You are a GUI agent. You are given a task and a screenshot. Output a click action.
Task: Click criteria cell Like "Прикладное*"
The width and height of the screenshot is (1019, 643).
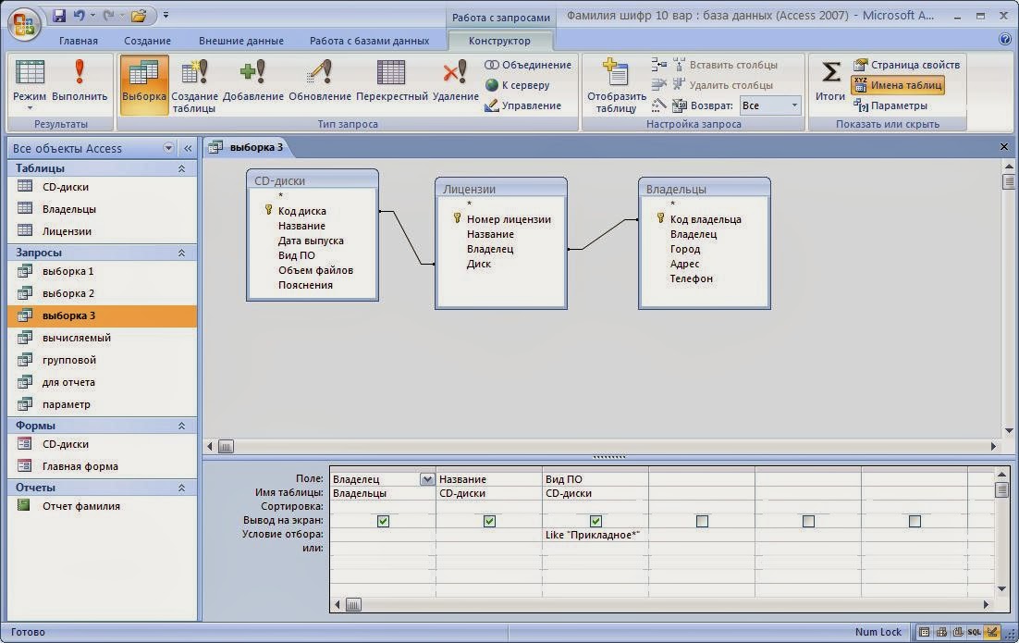pos(595,535)
